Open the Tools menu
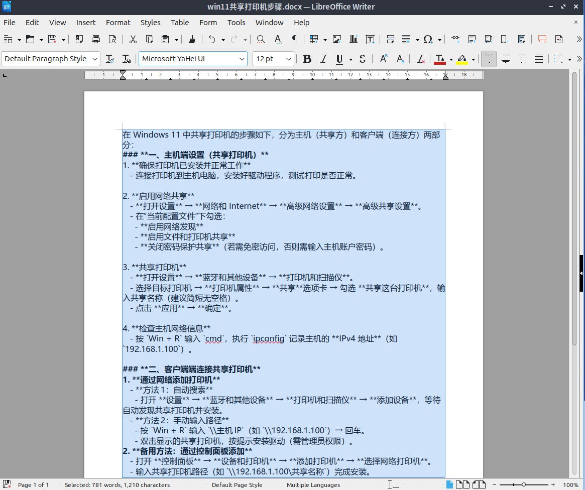 236,23
